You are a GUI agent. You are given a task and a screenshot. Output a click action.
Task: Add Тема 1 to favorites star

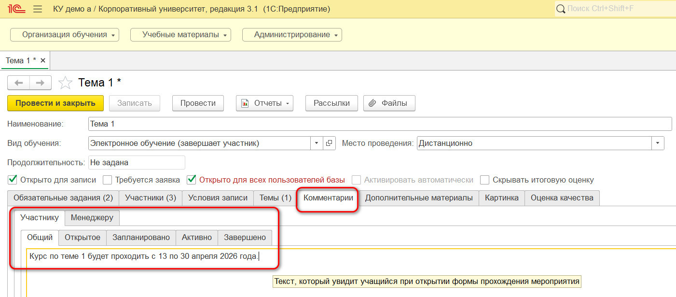(x=65, y=83)
